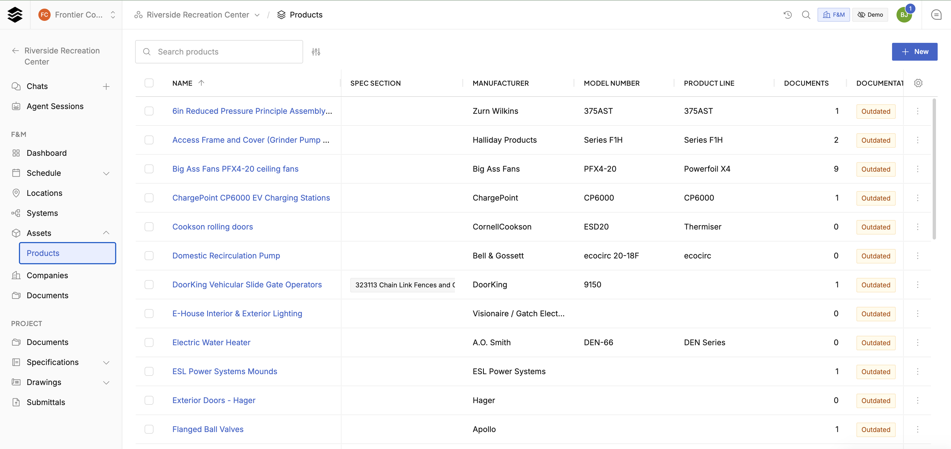
Task: Check the Access Frame and Cover checkbox
Action: pyautogui.click(x=149, y=140)
